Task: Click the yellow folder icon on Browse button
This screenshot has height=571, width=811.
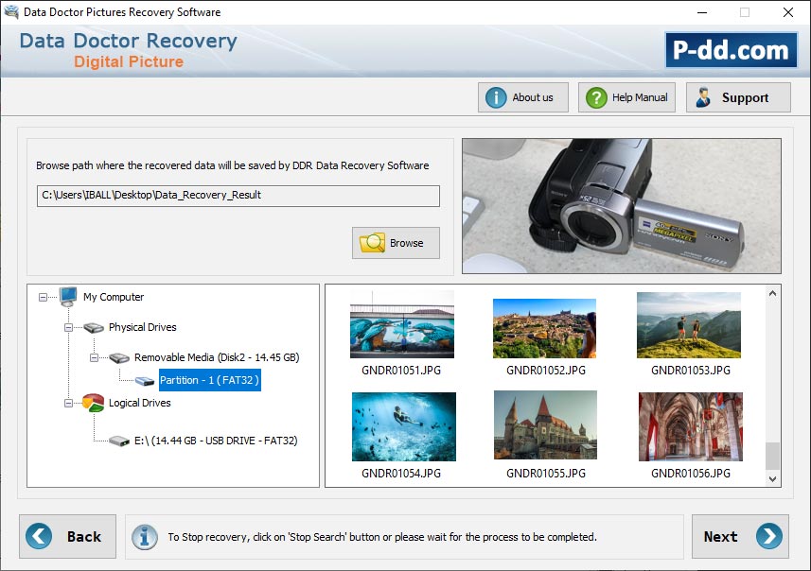Action: coord(371,243)
